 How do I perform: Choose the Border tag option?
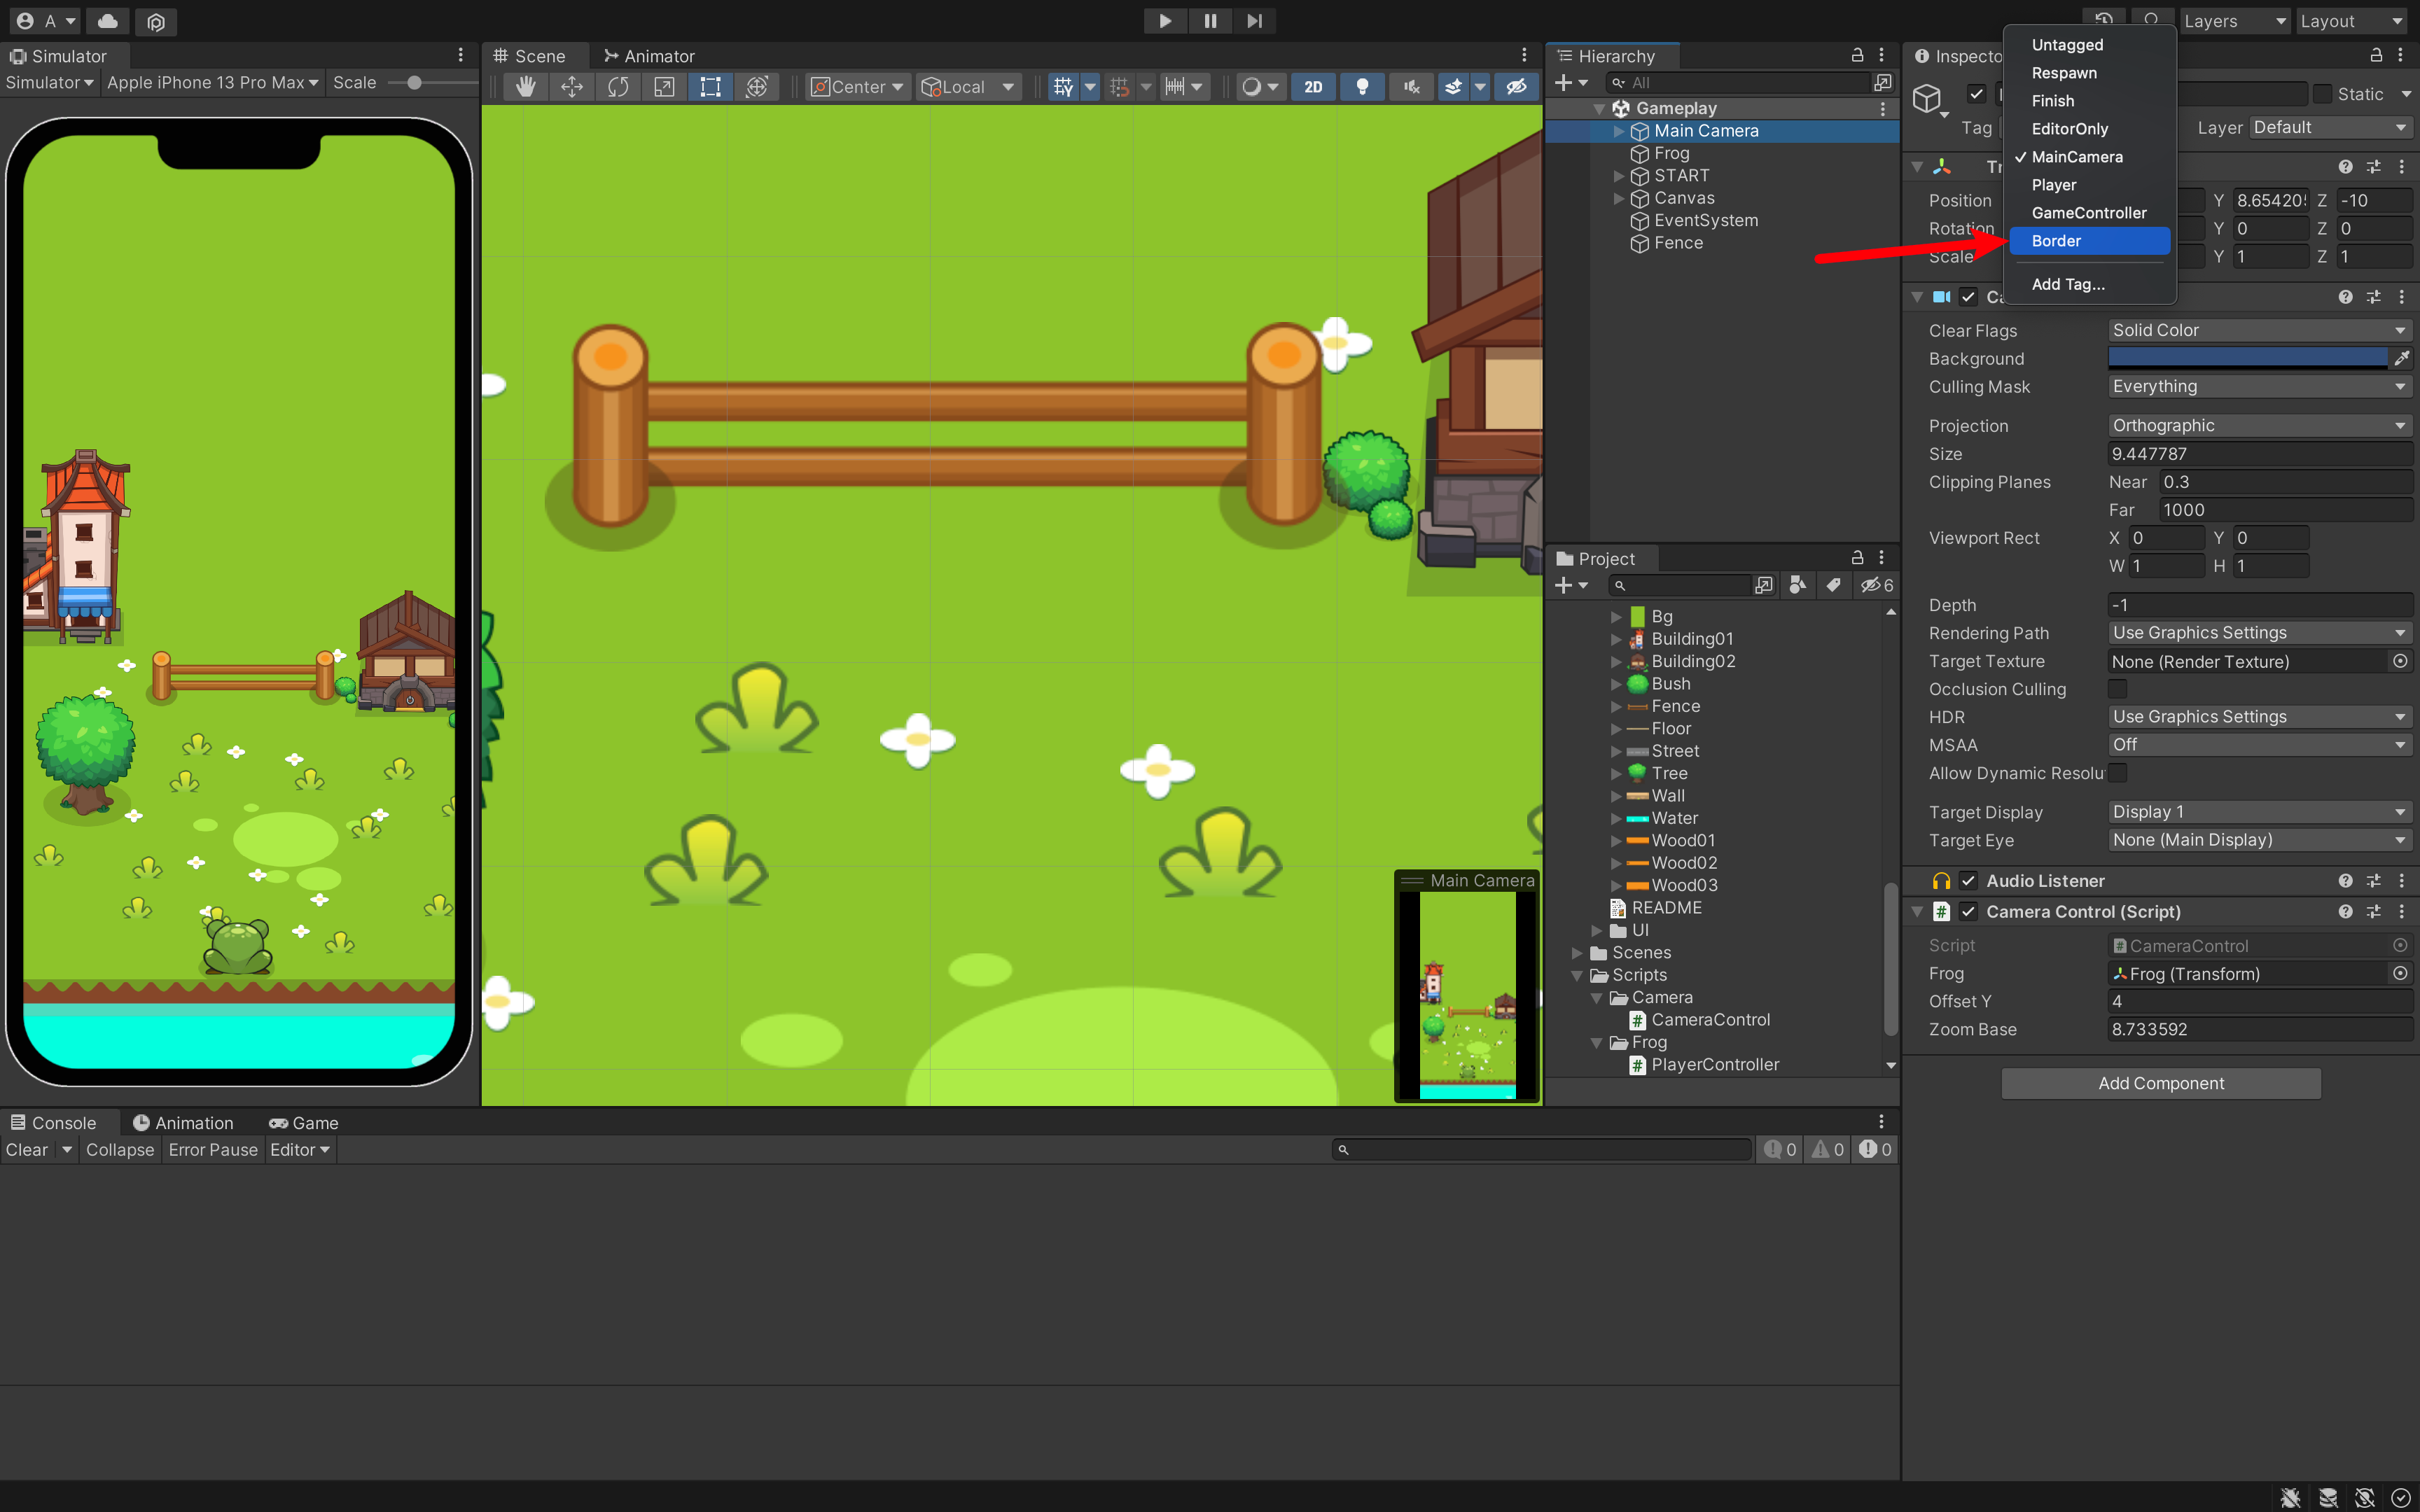tap(2090, 241)
